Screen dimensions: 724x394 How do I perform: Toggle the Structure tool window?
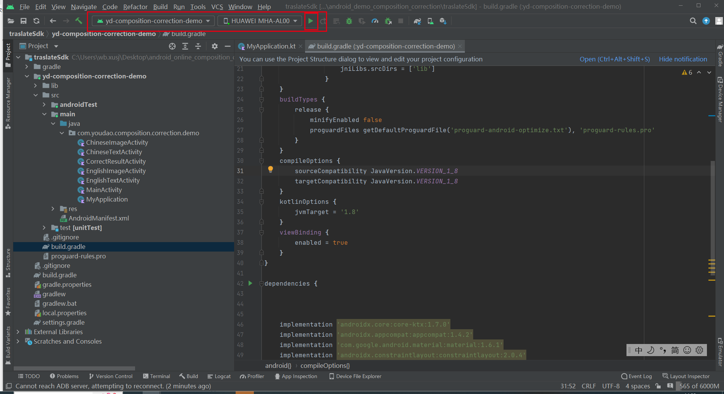(8, 262)
